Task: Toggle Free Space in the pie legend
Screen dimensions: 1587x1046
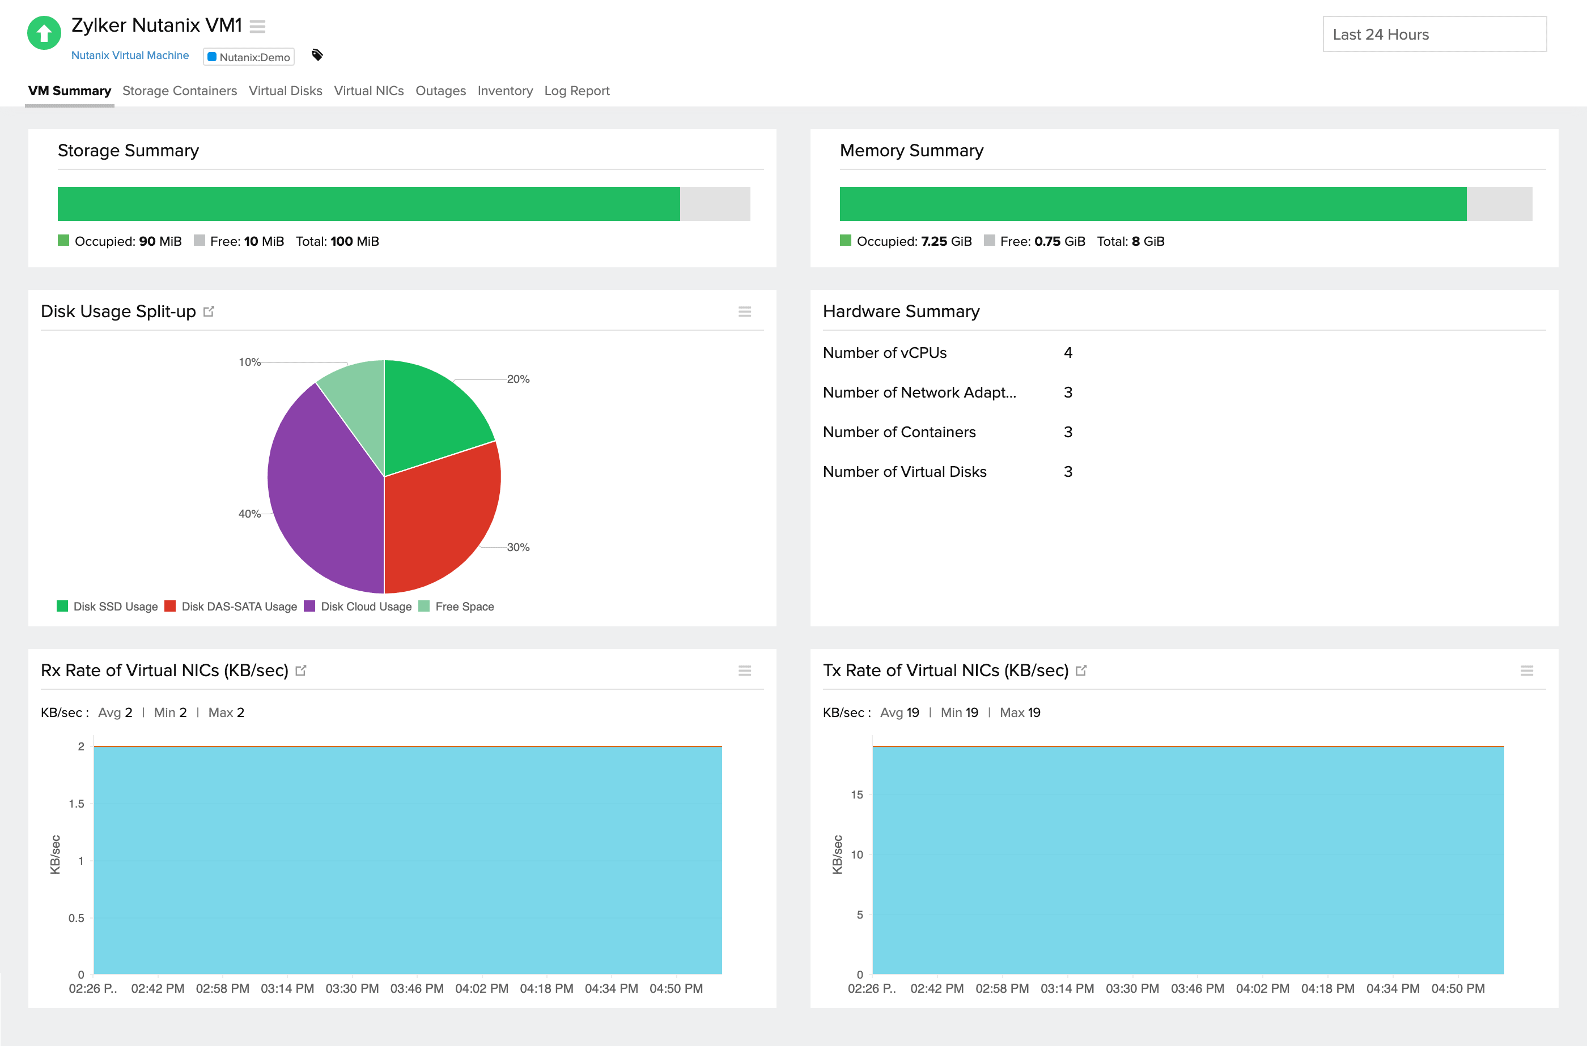Action: [x=465, y=607]
